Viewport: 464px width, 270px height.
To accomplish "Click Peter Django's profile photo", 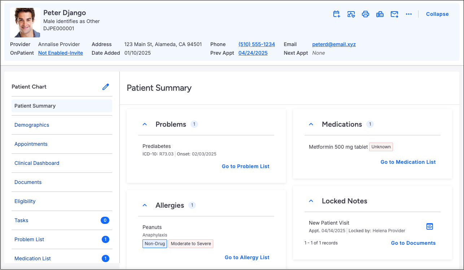I will pos(25,23).
